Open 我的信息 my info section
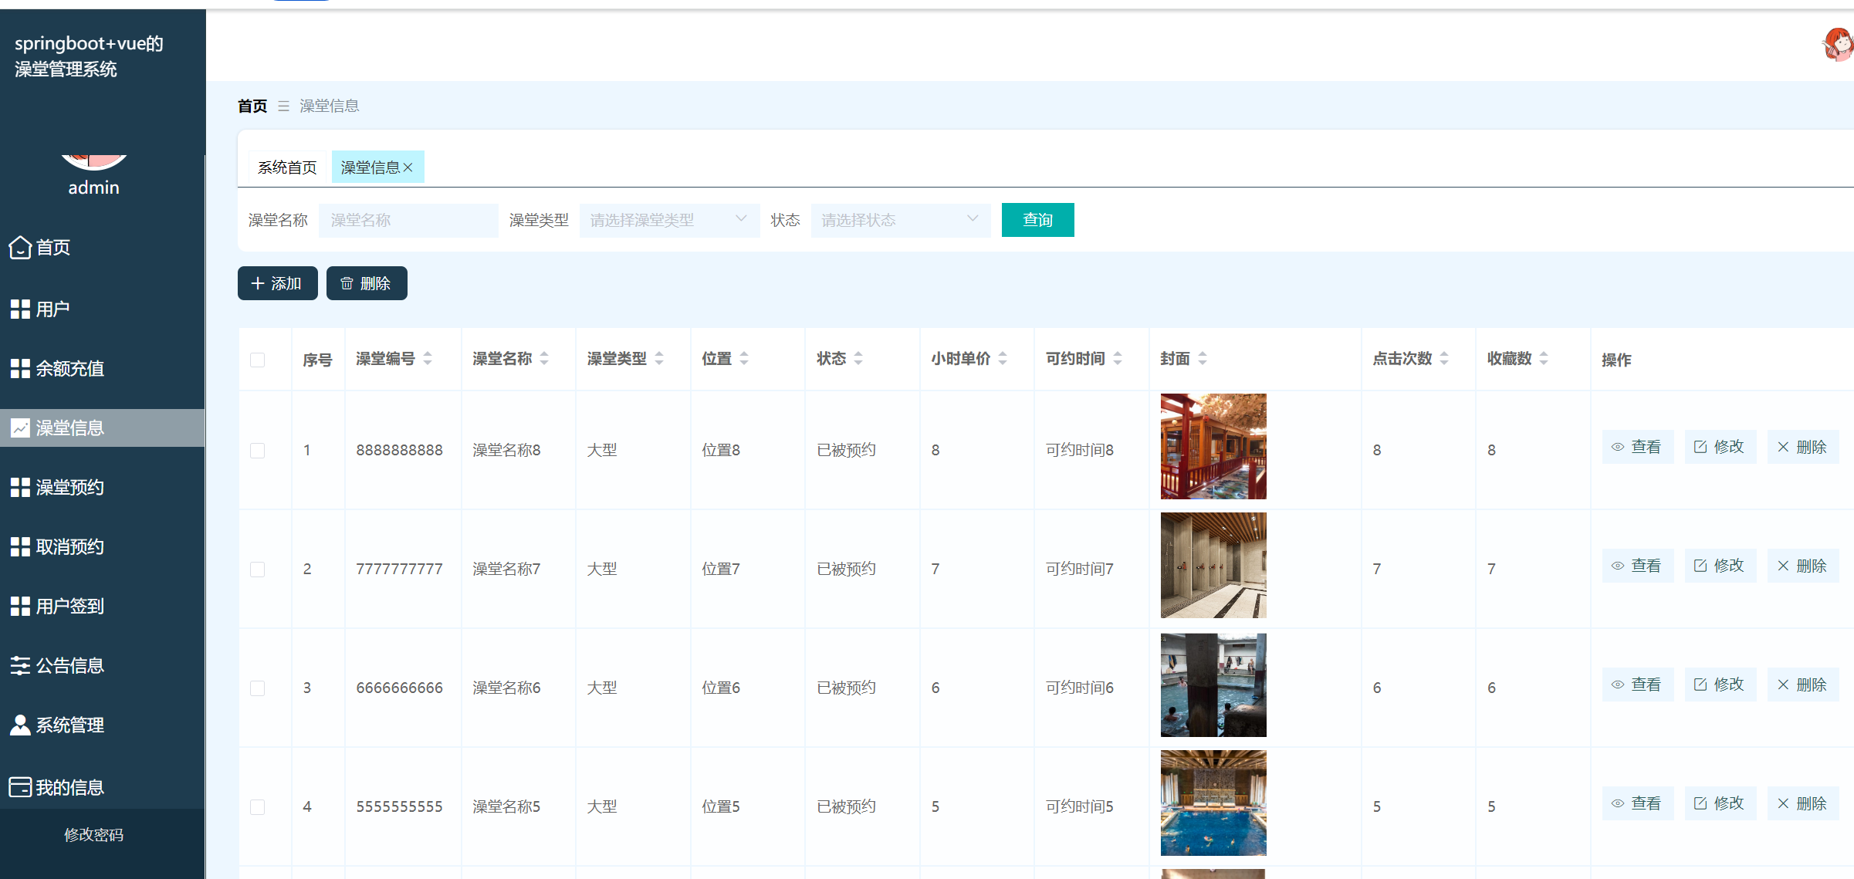Screen dimensions: 1854x879 tap(68, 786)
